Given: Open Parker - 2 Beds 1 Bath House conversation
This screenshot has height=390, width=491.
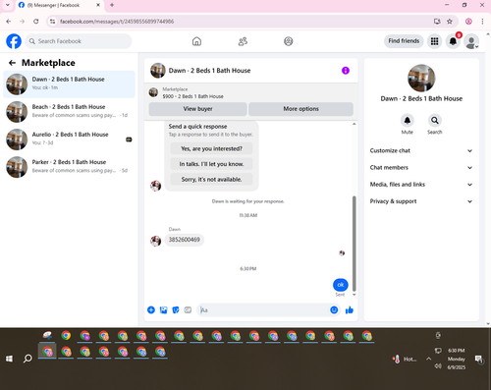Looking at the screenshot, I should pos(69,167).
